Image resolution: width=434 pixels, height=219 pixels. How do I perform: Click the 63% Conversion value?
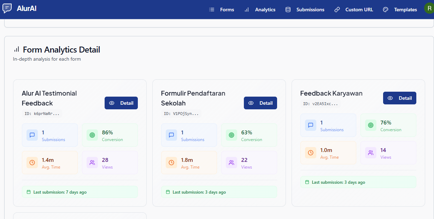point(247,133)
